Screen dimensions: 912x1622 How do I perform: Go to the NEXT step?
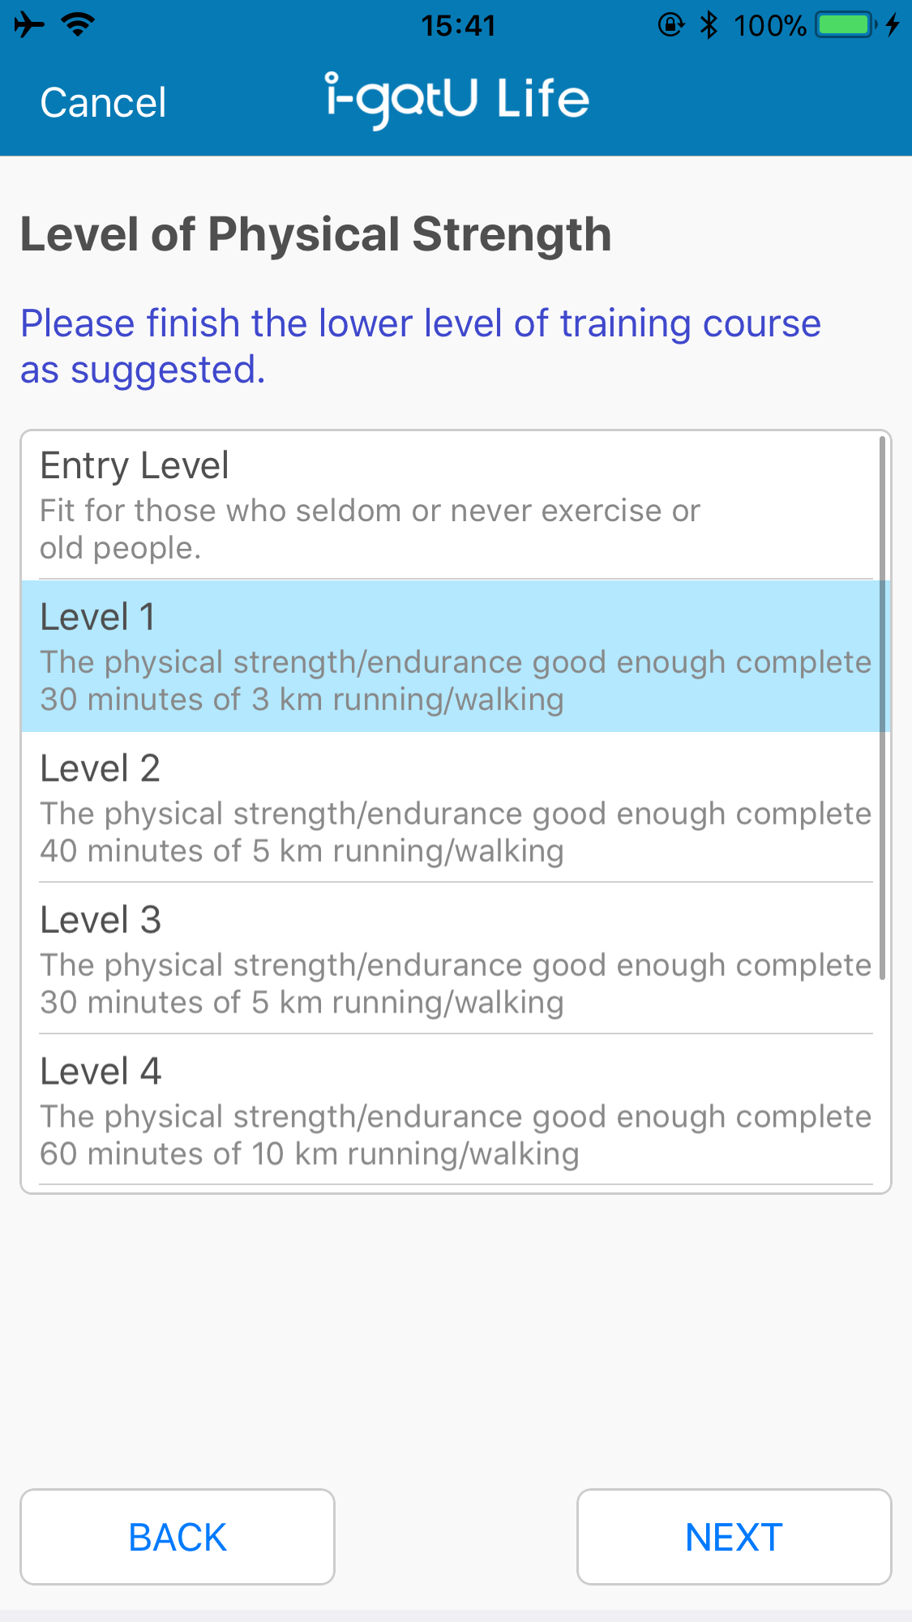734,1537
